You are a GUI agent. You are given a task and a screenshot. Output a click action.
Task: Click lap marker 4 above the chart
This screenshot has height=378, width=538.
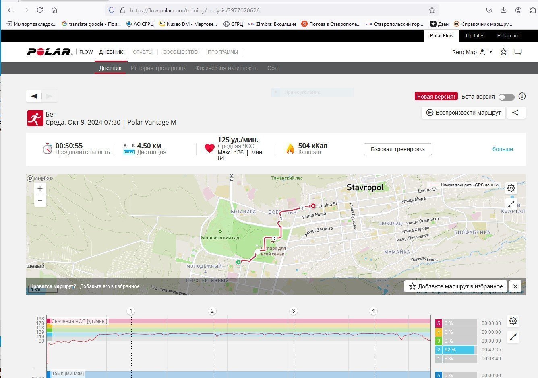[373, 311]
